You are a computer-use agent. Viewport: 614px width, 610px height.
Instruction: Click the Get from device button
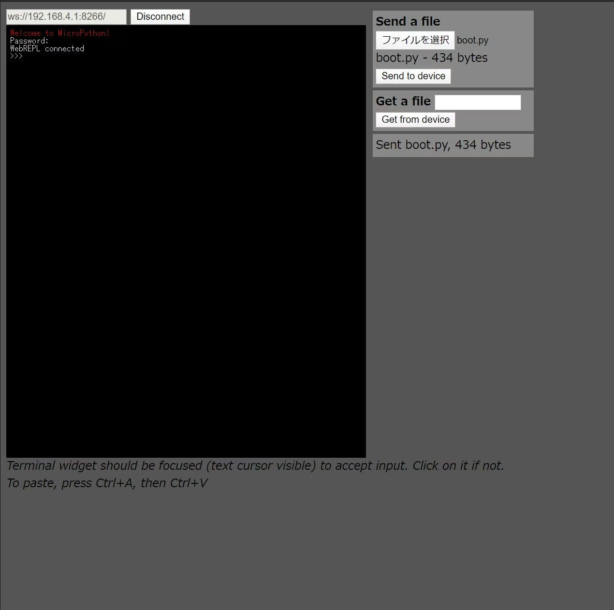(x=415, y=119)
